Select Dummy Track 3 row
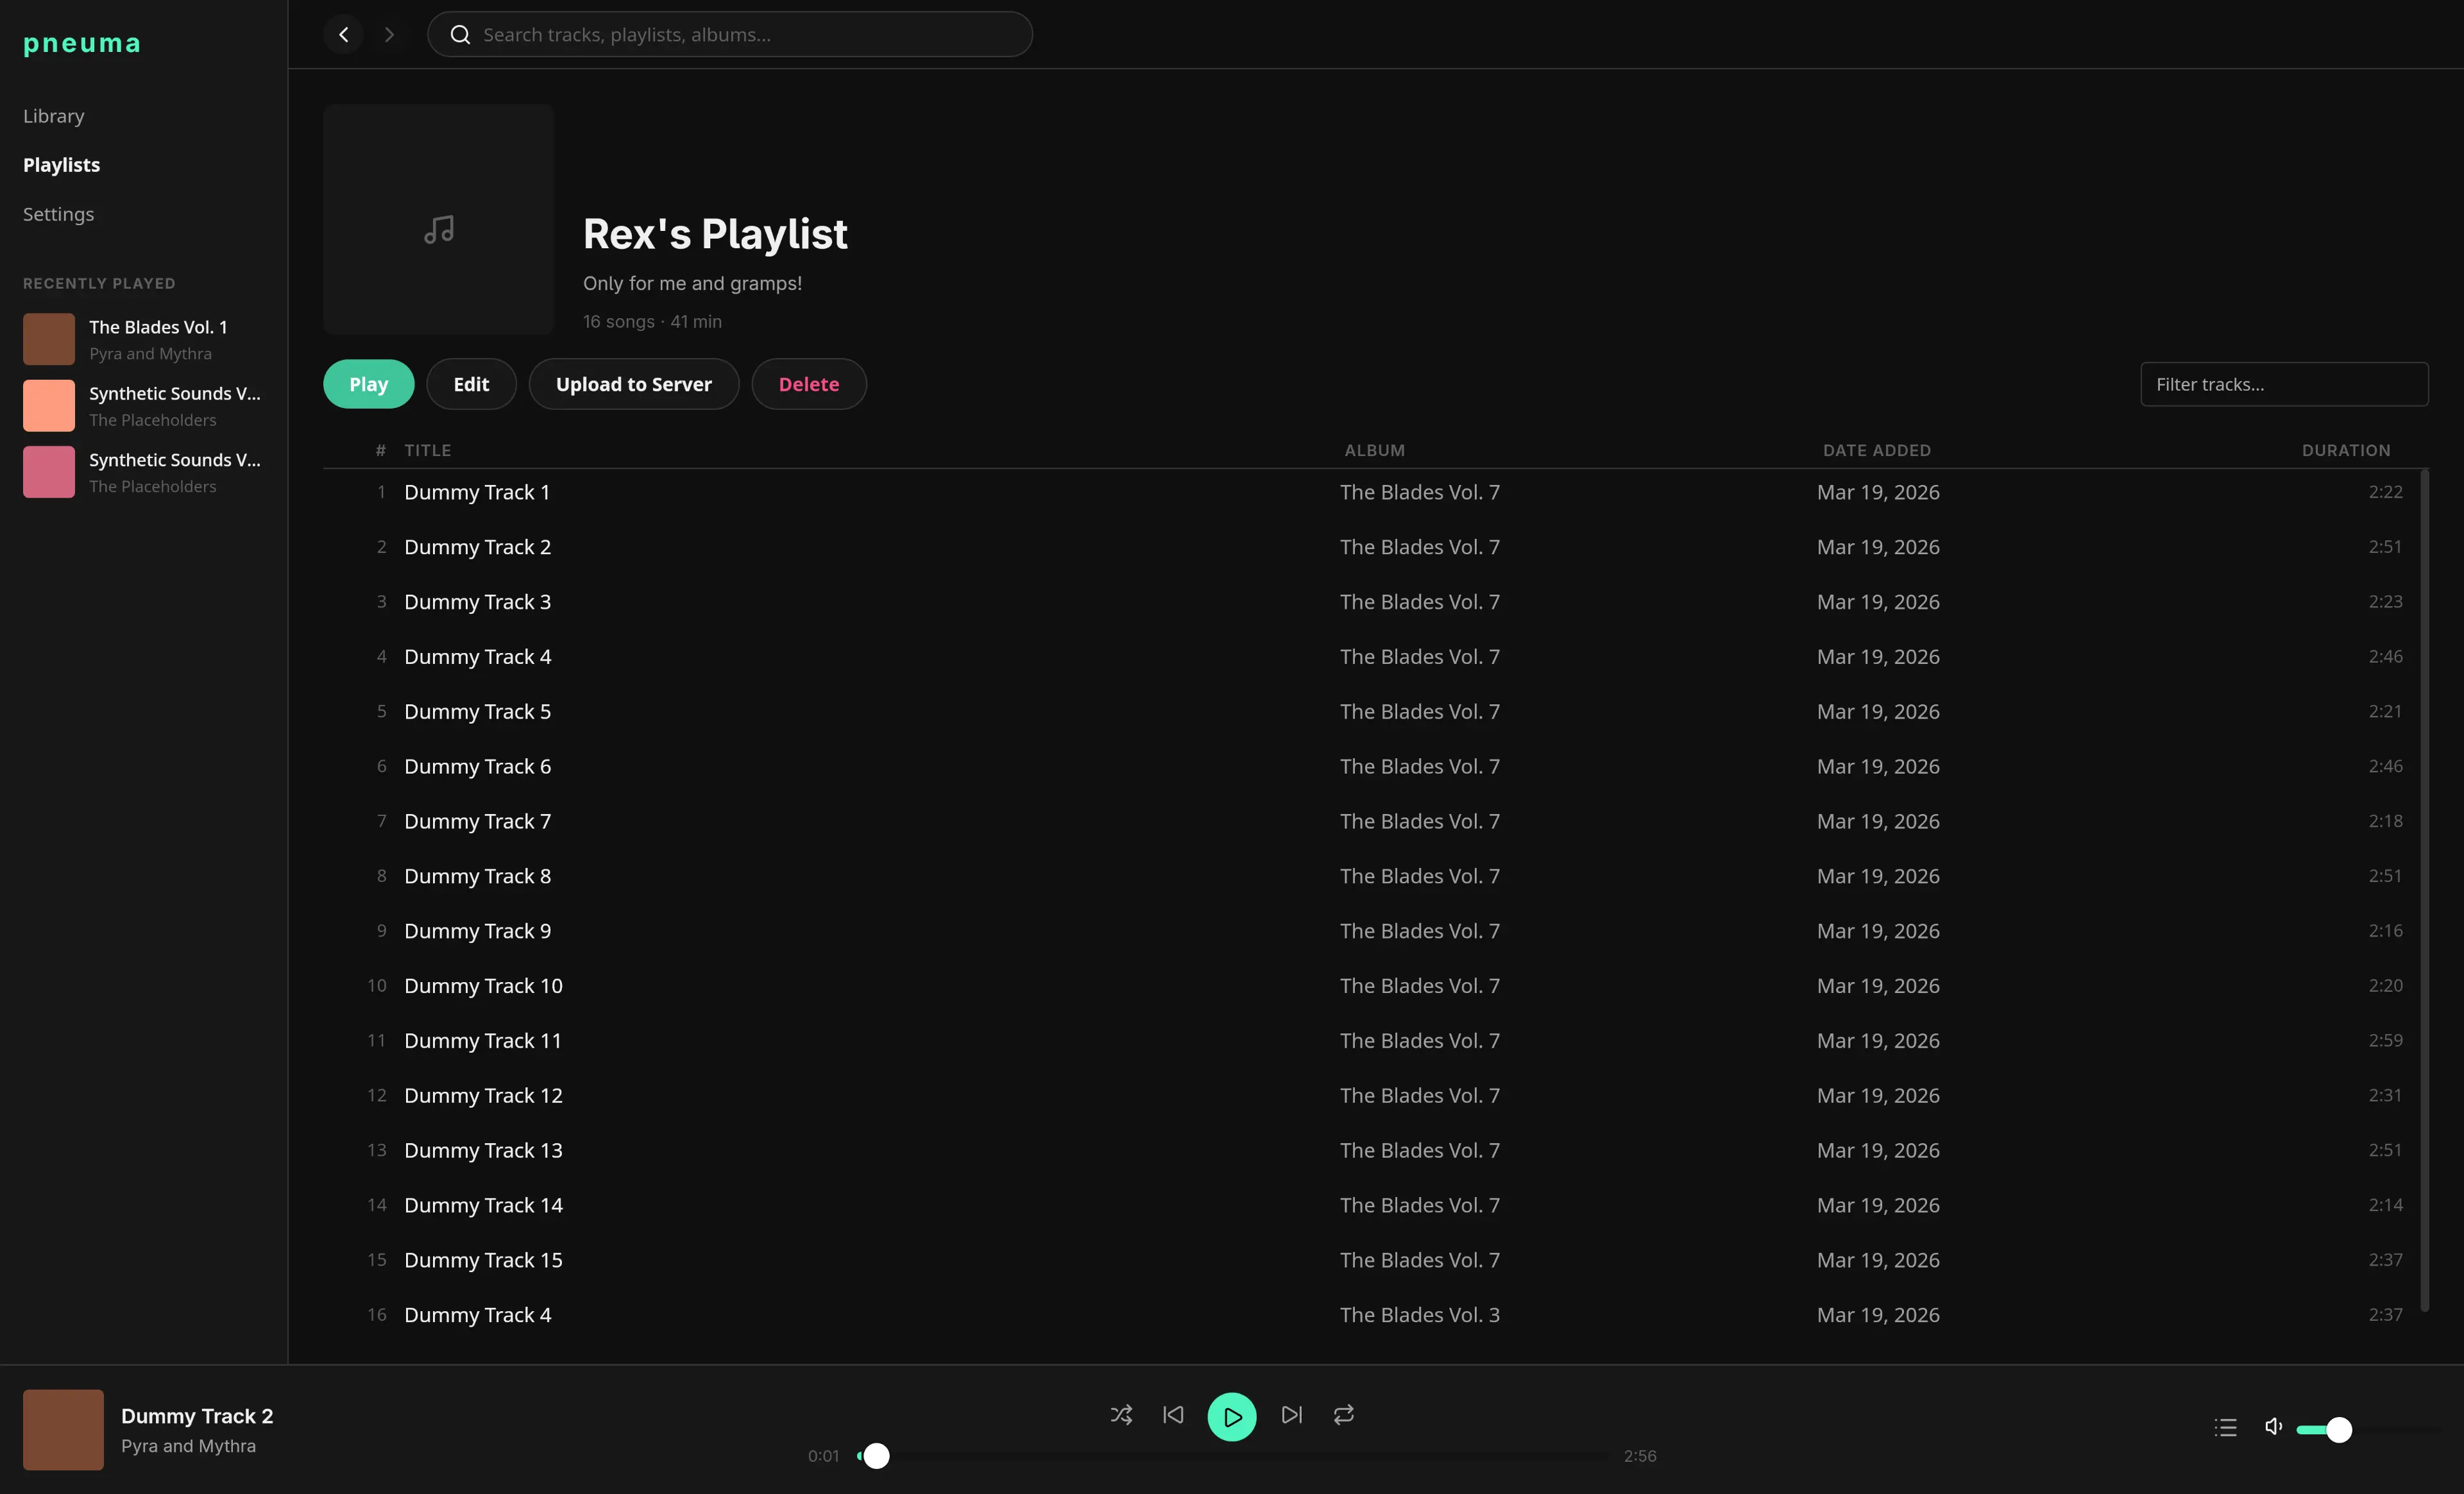This screenshot has width=2464, height=1494. [1370, 602]
